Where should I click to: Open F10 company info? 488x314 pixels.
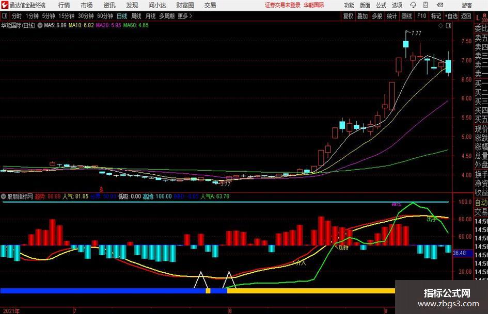point(422,16)
